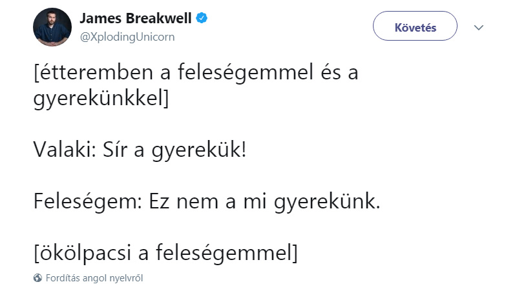Viewport: 517px width, 291px height.
Task: Open James Breakwell's profile picture
Action: (52, 27)
